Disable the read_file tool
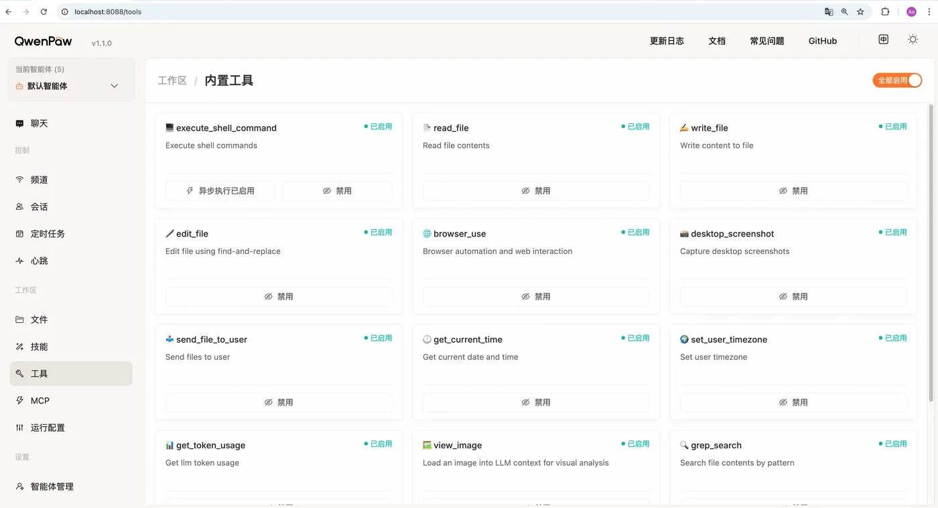The image size is (938, 508). point(536,191)
